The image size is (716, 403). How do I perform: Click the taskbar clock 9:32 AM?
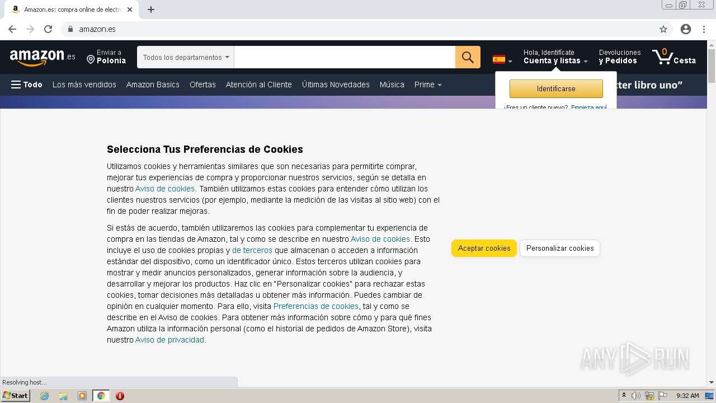coord(687,396)
